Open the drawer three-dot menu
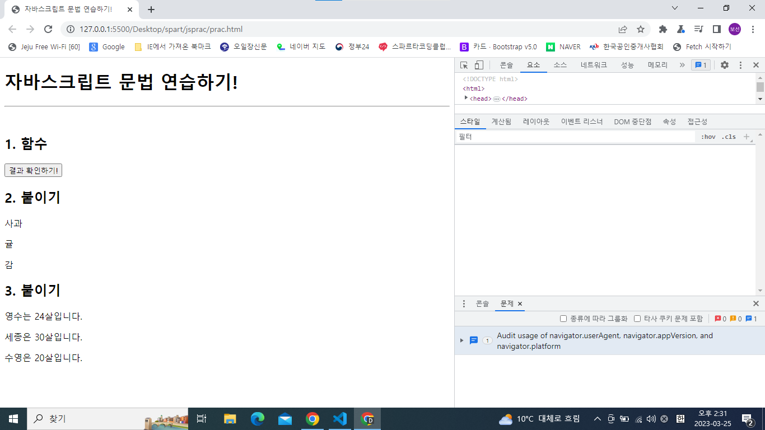Image resolution: width=765 pixels, height=430 pixels. pos(464,303)
